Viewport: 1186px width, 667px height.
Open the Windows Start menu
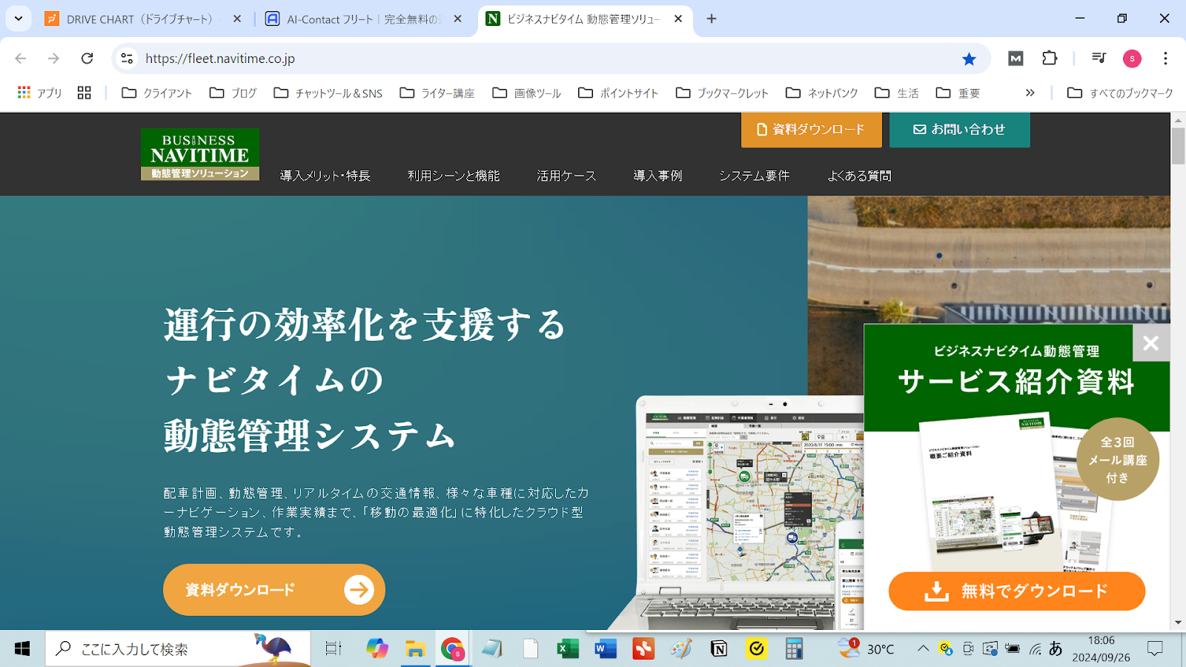(22, 649)
